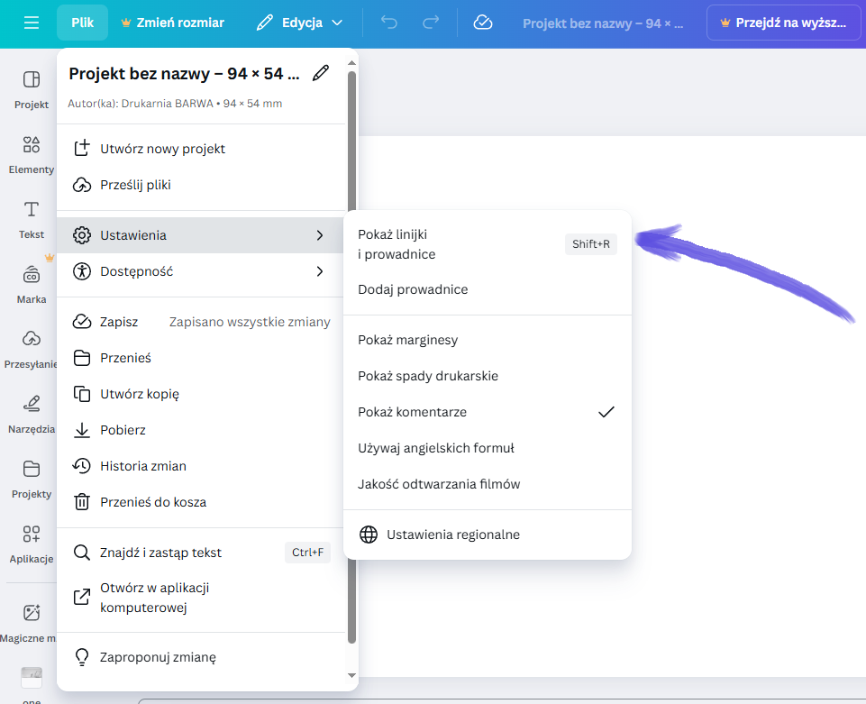The width and height of the screenshot is (866, 704).
Task: Select Pobierz from the file menu
Action: click(x=123, y=430)
